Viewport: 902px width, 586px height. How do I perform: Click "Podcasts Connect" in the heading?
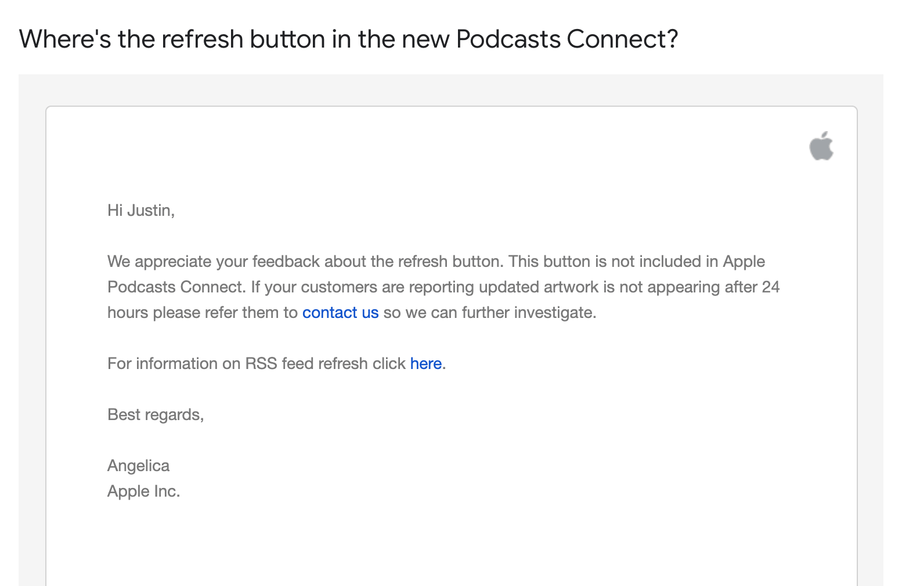tap(567, 39)
